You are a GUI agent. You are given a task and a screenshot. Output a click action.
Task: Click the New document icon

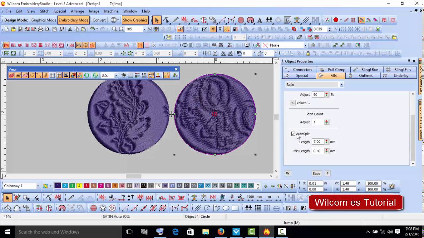tap(6, 29)
